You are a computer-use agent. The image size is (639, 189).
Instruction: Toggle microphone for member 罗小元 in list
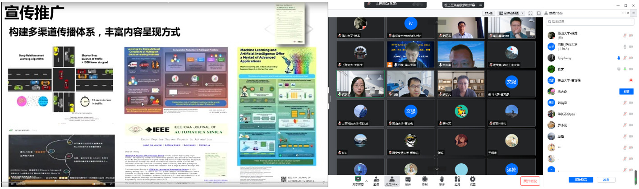[x=625, y=125]
